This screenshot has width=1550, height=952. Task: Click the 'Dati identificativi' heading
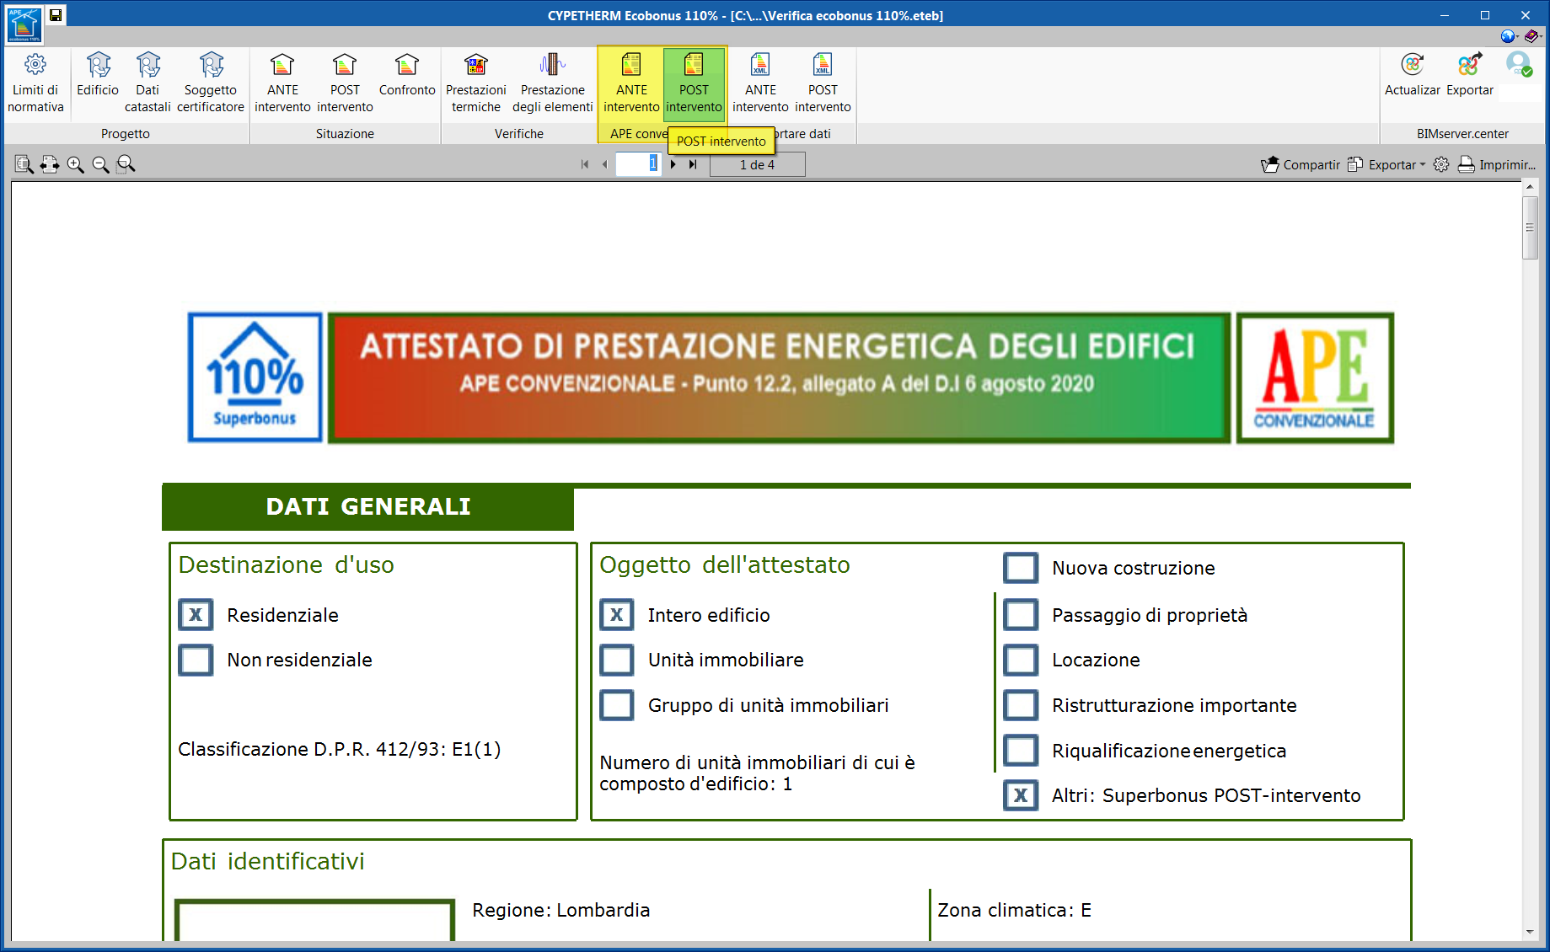pos(268,861)
